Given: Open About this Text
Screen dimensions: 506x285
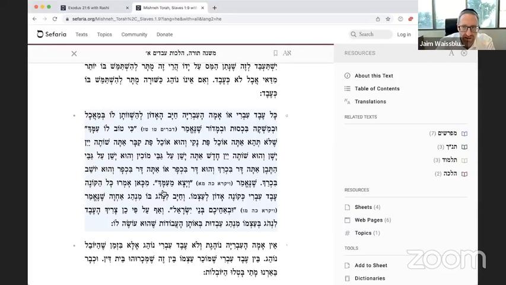Looking at the screenshot, I should point(374,76).
